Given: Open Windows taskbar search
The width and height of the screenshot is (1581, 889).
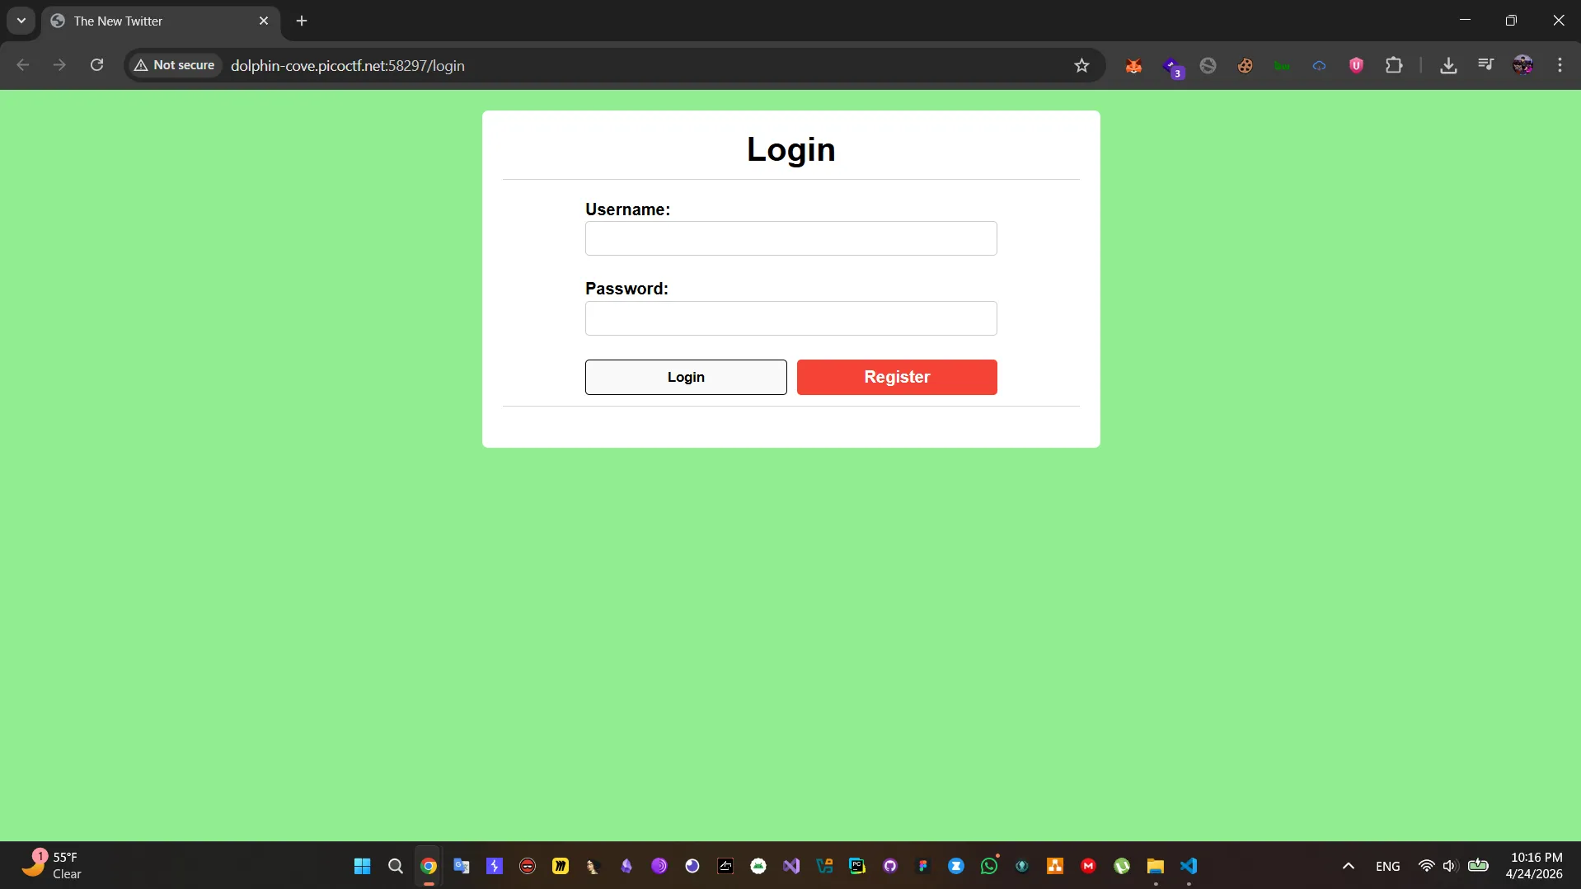Looking at the screenshot, I should point(396,866).
